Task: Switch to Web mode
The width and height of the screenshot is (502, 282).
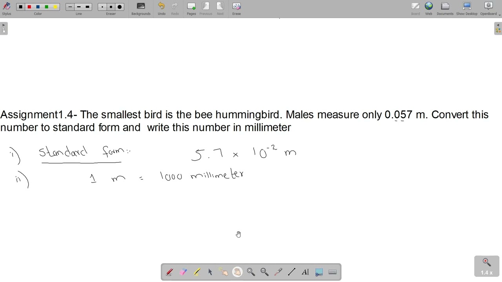Action: [x=429, y=9]
